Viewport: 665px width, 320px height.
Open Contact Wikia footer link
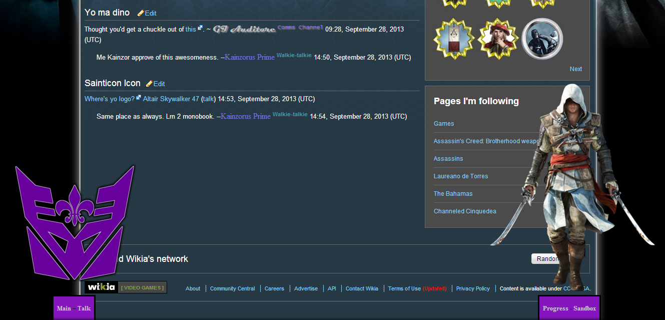coord(362,288)
